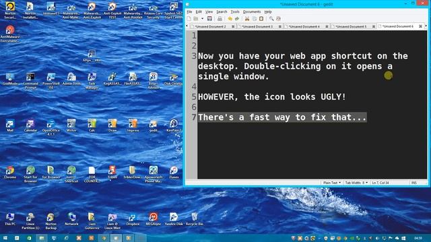Select the Calendar desktop icon
Image resolution: width=431 pixels, height=242 pixels.
pyautogui.click(x=30, y=126)
